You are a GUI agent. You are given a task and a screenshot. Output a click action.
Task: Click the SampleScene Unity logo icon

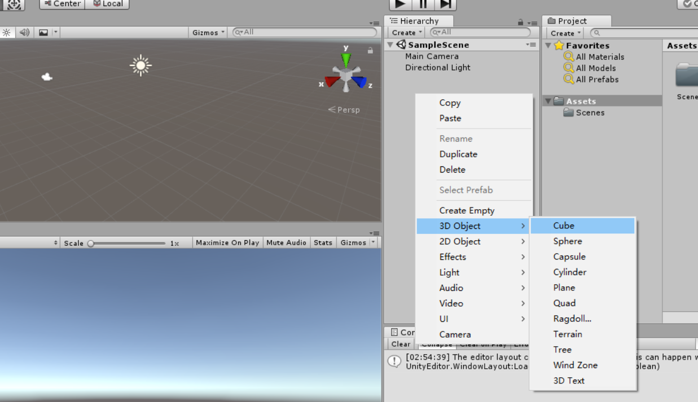click(x=401, y=45)
